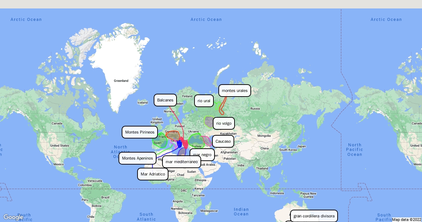Click the 'Japan' country label
Screen dimensions: 422x222
(x=302, y=146)
